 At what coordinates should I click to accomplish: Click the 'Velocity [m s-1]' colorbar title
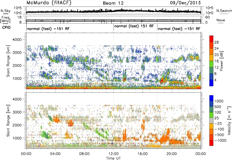229,120
